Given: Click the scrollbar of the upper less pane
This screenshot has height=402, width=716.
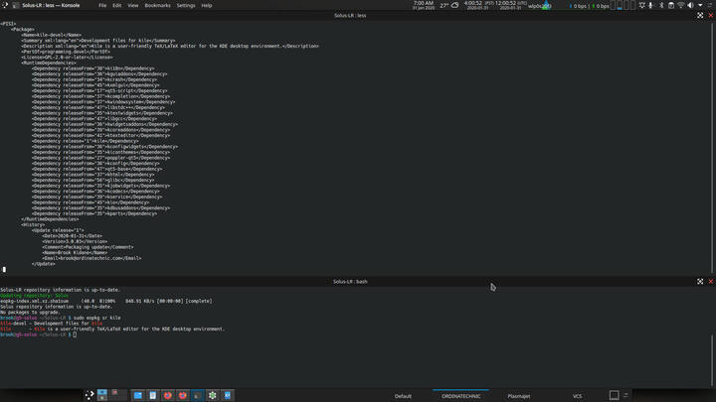Looking at the screenshot, I should pyautogui.click(x=713, y=147).
